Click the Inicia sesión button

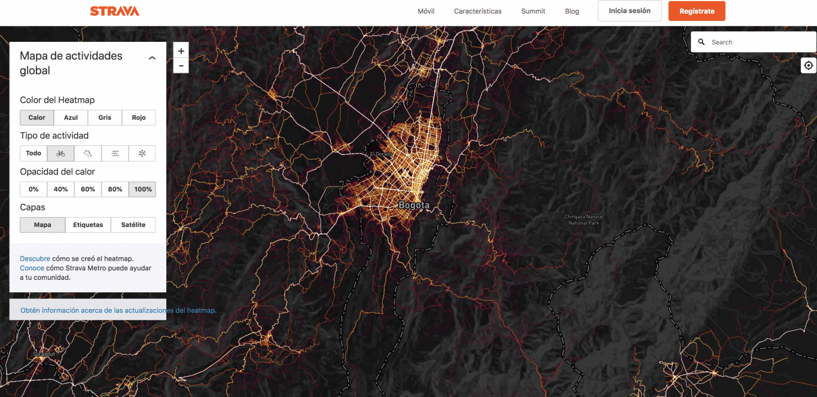(x=629, y=11)
